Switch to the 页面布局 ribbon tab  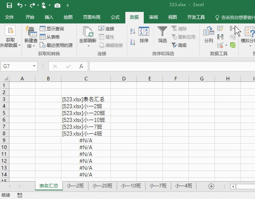(91, 17)
